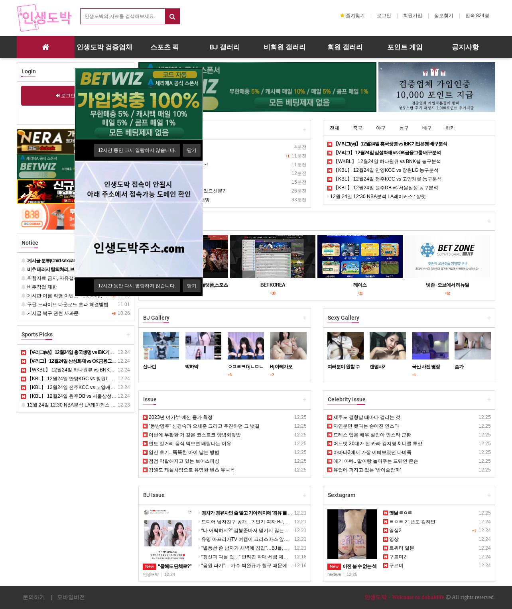This screenshot has height=609, width=512.
Task: Click the 인생도박 site logo
Action: coord(44,18)
